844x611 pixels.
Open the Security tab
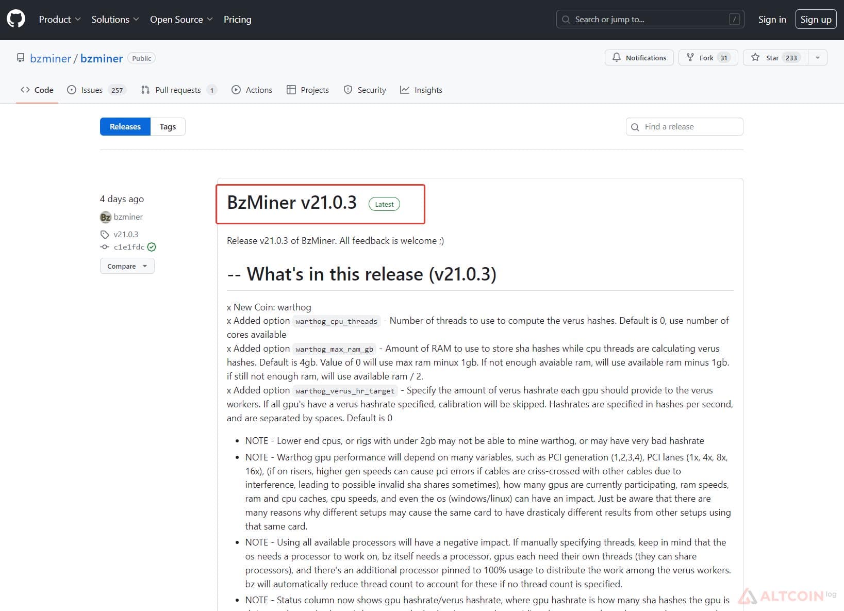click(365, 90)
